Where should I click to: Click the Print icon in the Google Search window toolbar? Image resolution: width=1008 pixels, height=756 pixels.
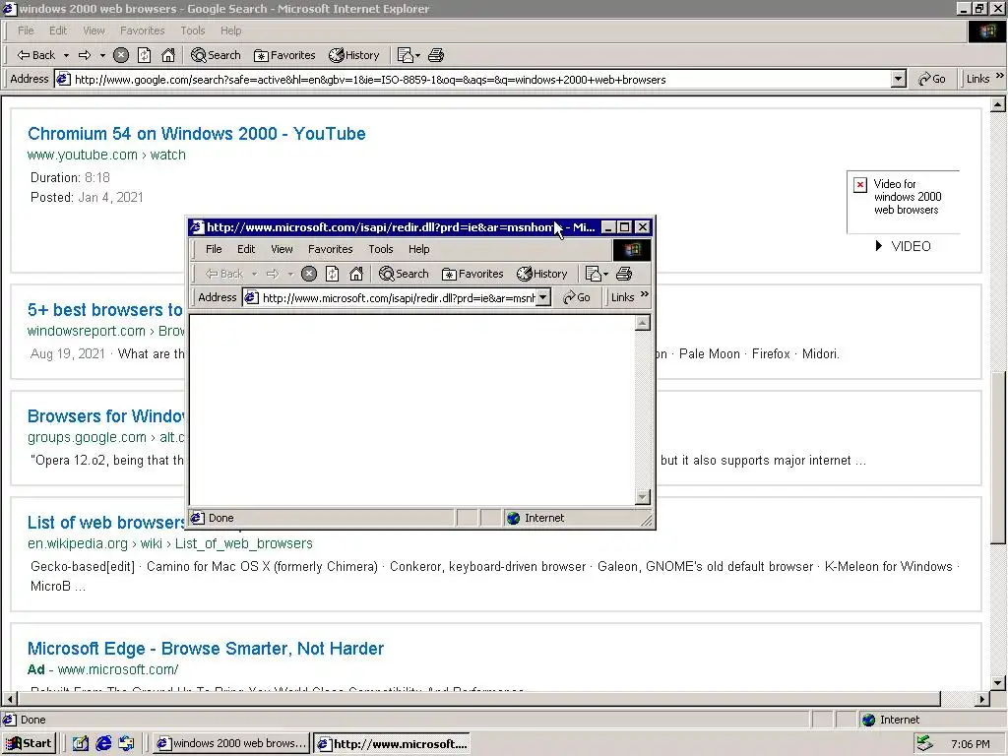point(436,55)
